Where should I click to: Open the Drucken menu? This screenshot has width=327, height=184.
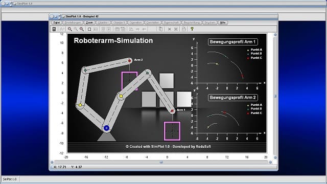pyautogui.click(x=209, y=22)
